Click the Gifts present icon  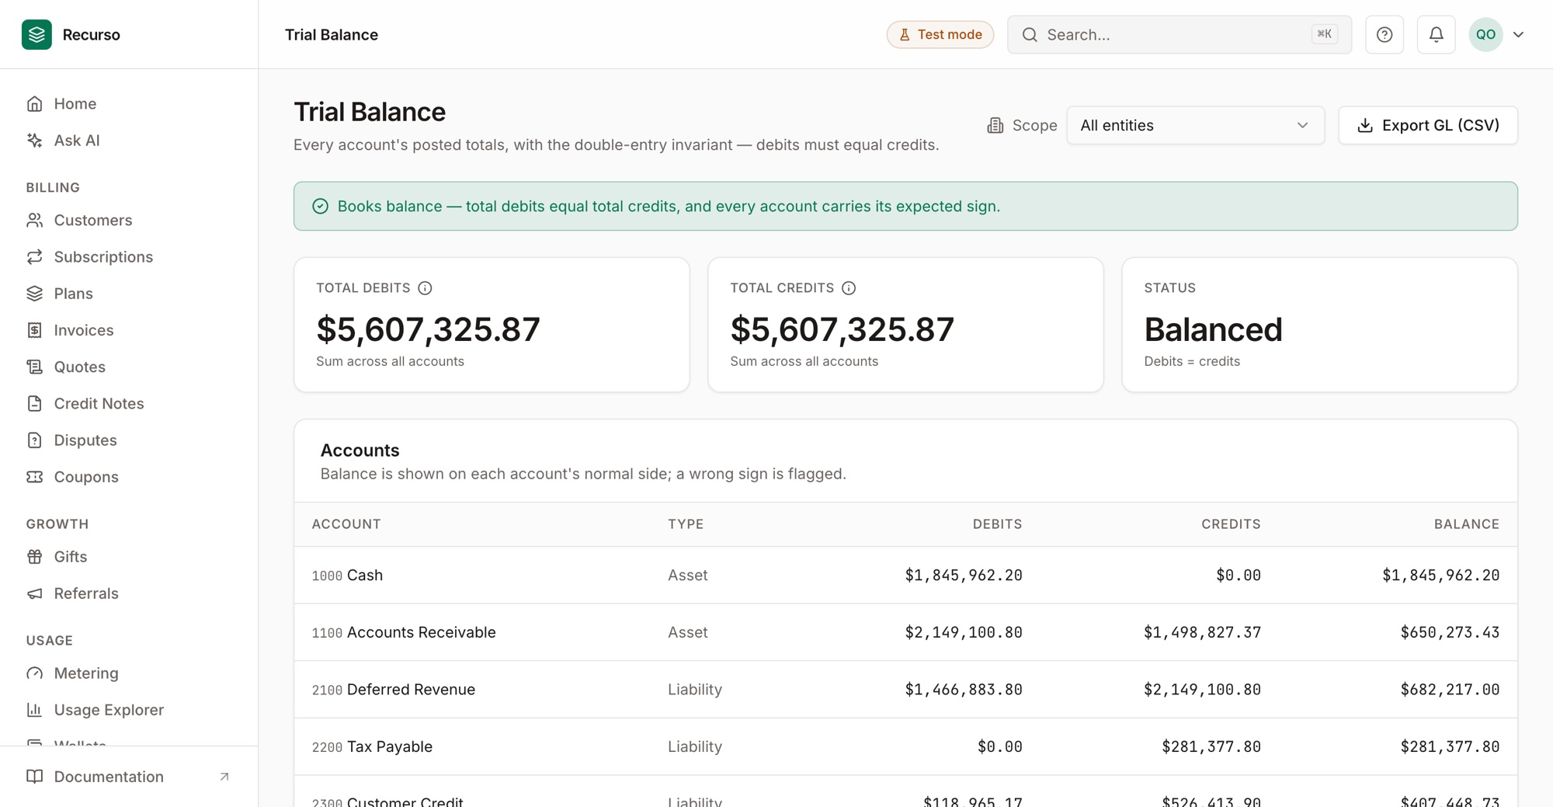[34, 557]
